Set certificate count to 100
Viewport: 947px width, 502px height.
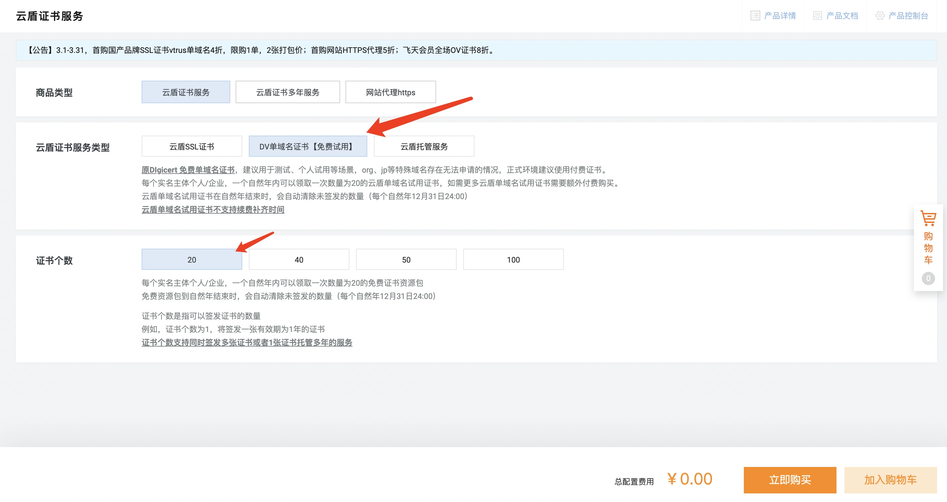coord(513,260)
